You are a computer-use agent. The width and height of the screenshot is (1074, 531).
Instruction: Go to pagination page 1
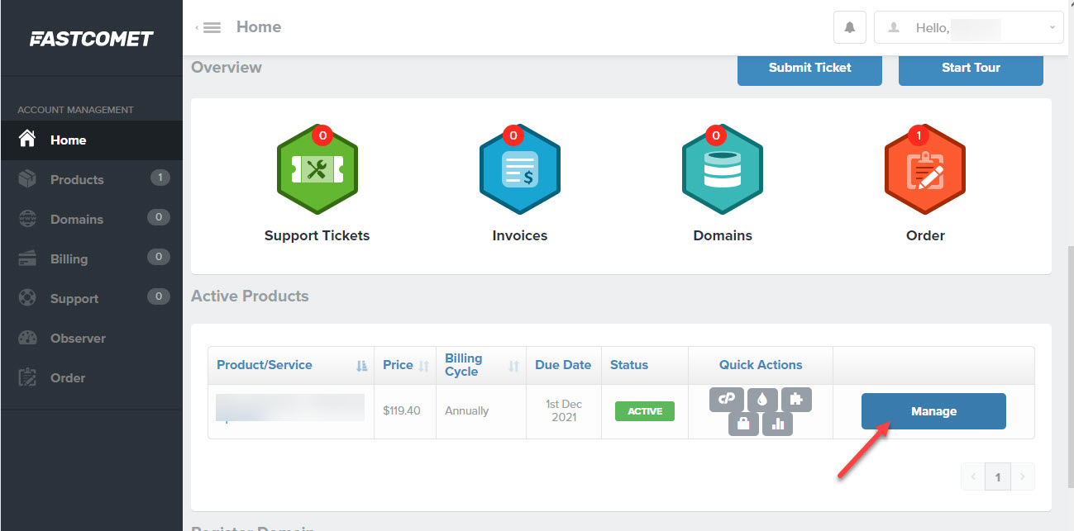pos(998,477)
